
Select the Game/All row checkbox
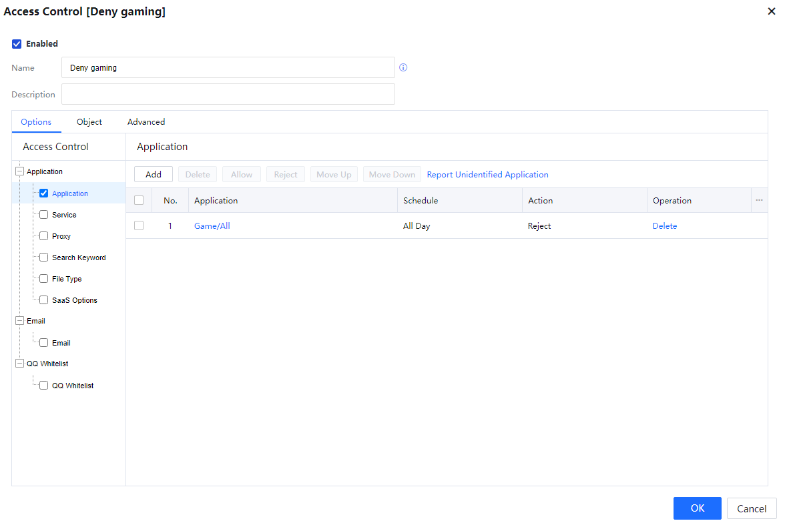(139, 225)
